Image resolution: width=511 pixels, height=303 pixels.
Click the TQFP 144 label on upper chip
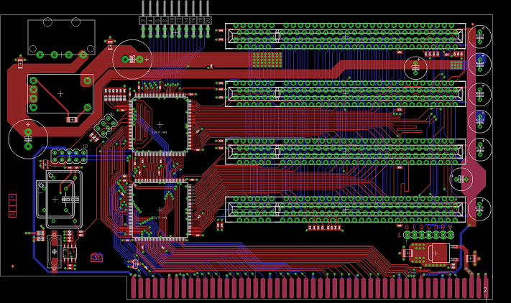pos(160,132)
